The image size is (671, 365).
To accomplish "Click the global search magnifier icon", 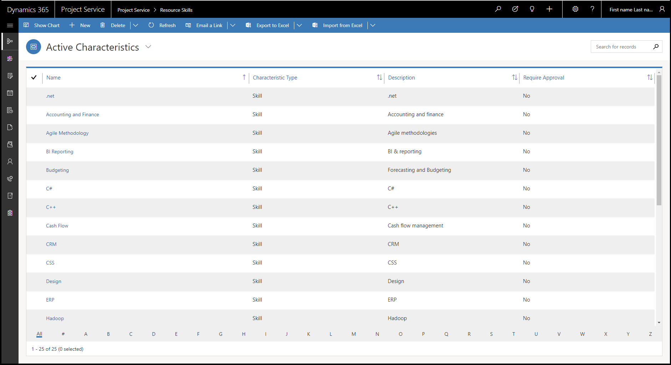I will click(x=498, y=9).
